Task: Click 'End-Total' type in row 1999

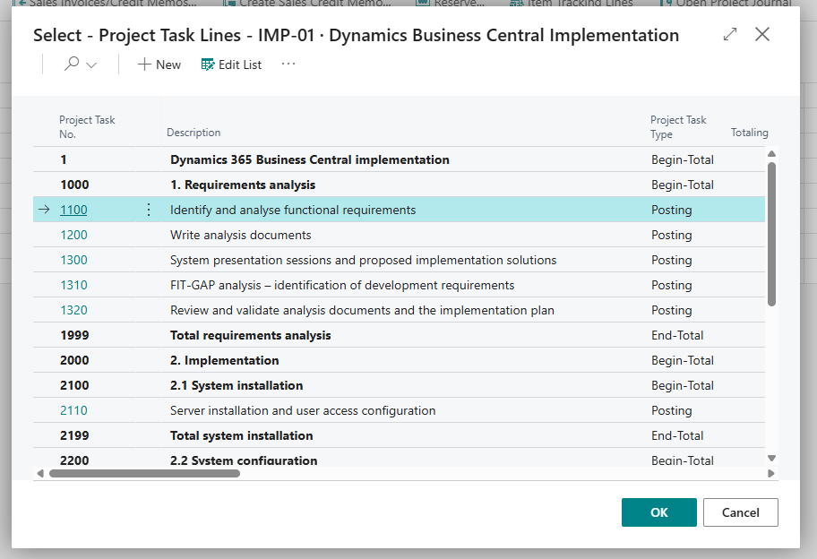Action: tap(677, 335)
